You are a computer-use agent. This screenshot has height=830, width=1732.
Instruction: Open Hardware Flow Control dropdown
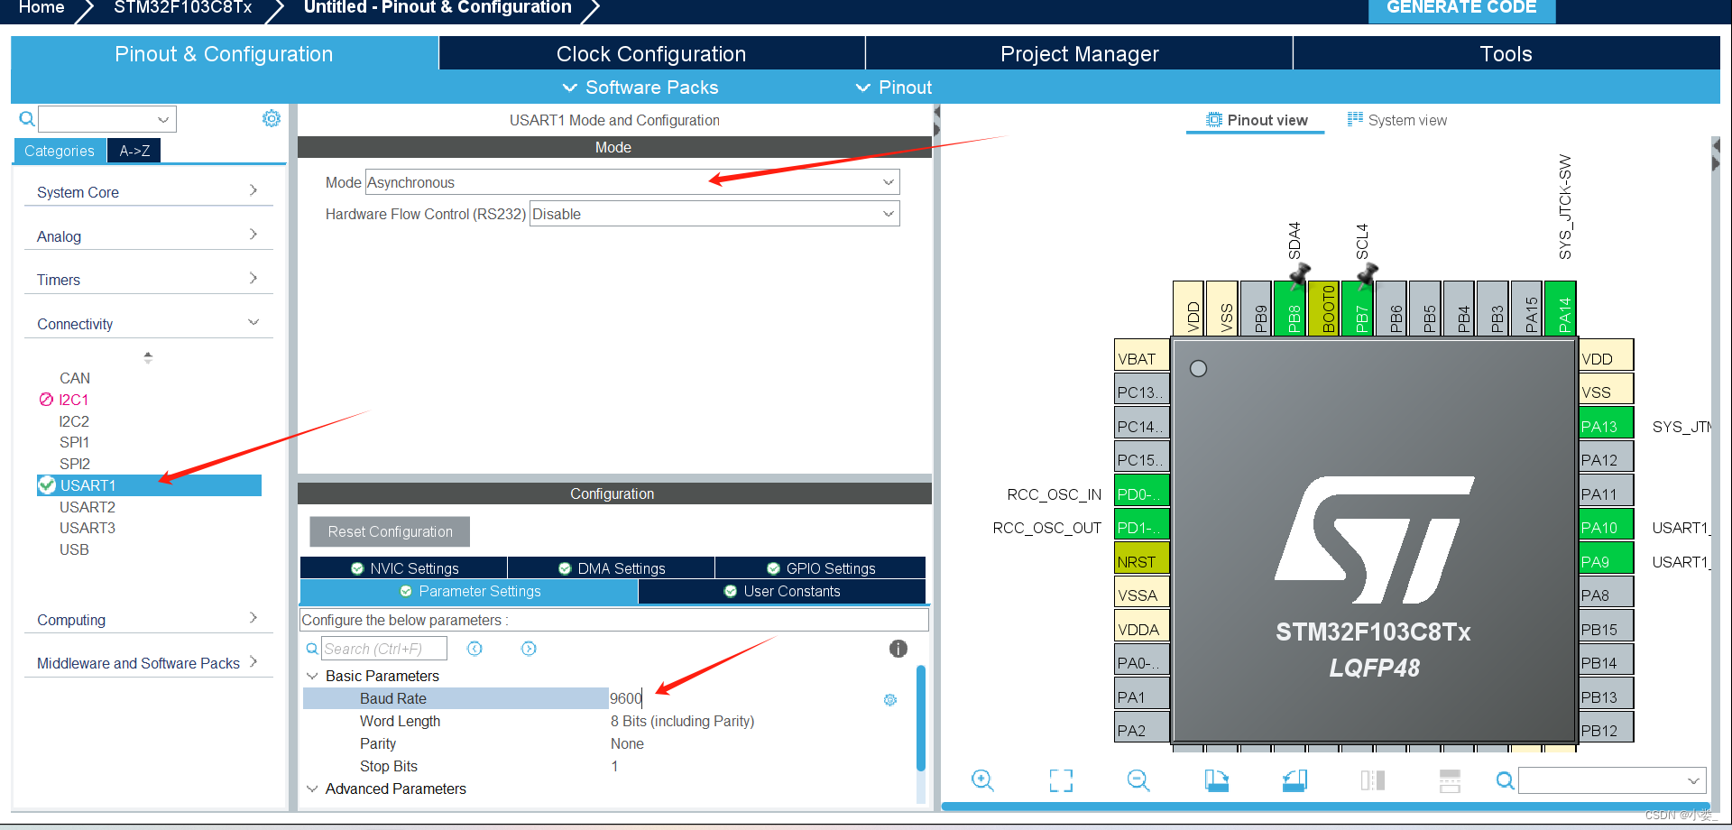(x=714, y=214)
